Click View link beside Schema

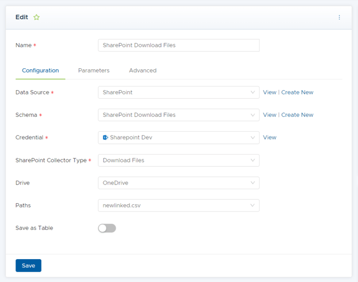tap(269, 115)
